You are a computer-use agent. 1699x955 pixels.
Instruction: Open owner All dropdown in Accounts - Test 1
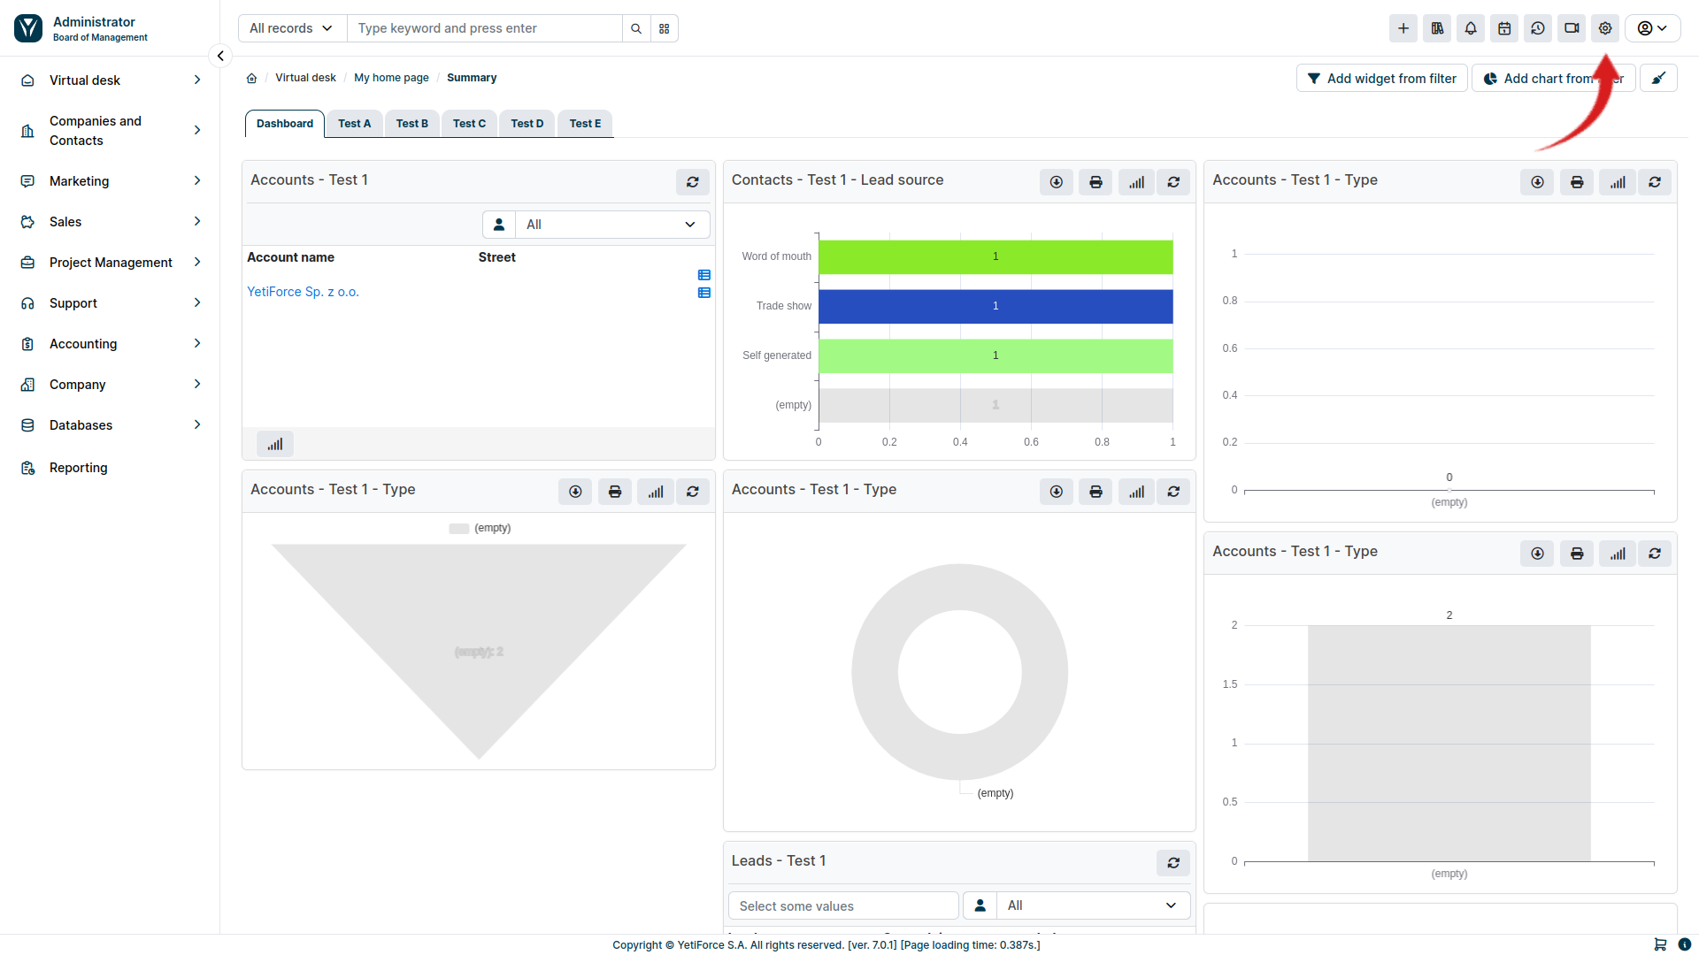[612, 225]
